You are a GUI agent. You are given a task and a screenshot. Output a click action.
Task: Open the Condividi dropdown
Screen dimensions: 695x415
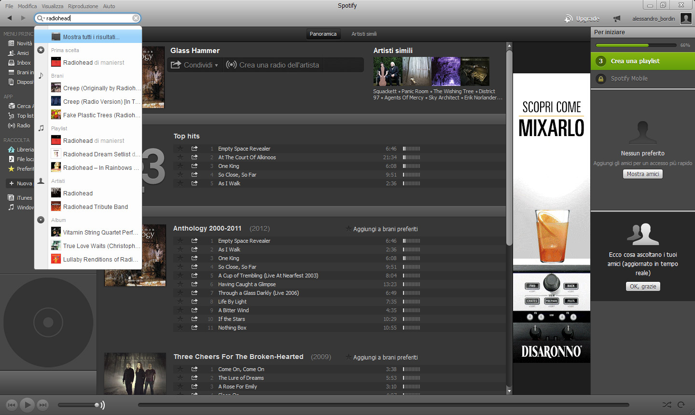coord(195,65)
